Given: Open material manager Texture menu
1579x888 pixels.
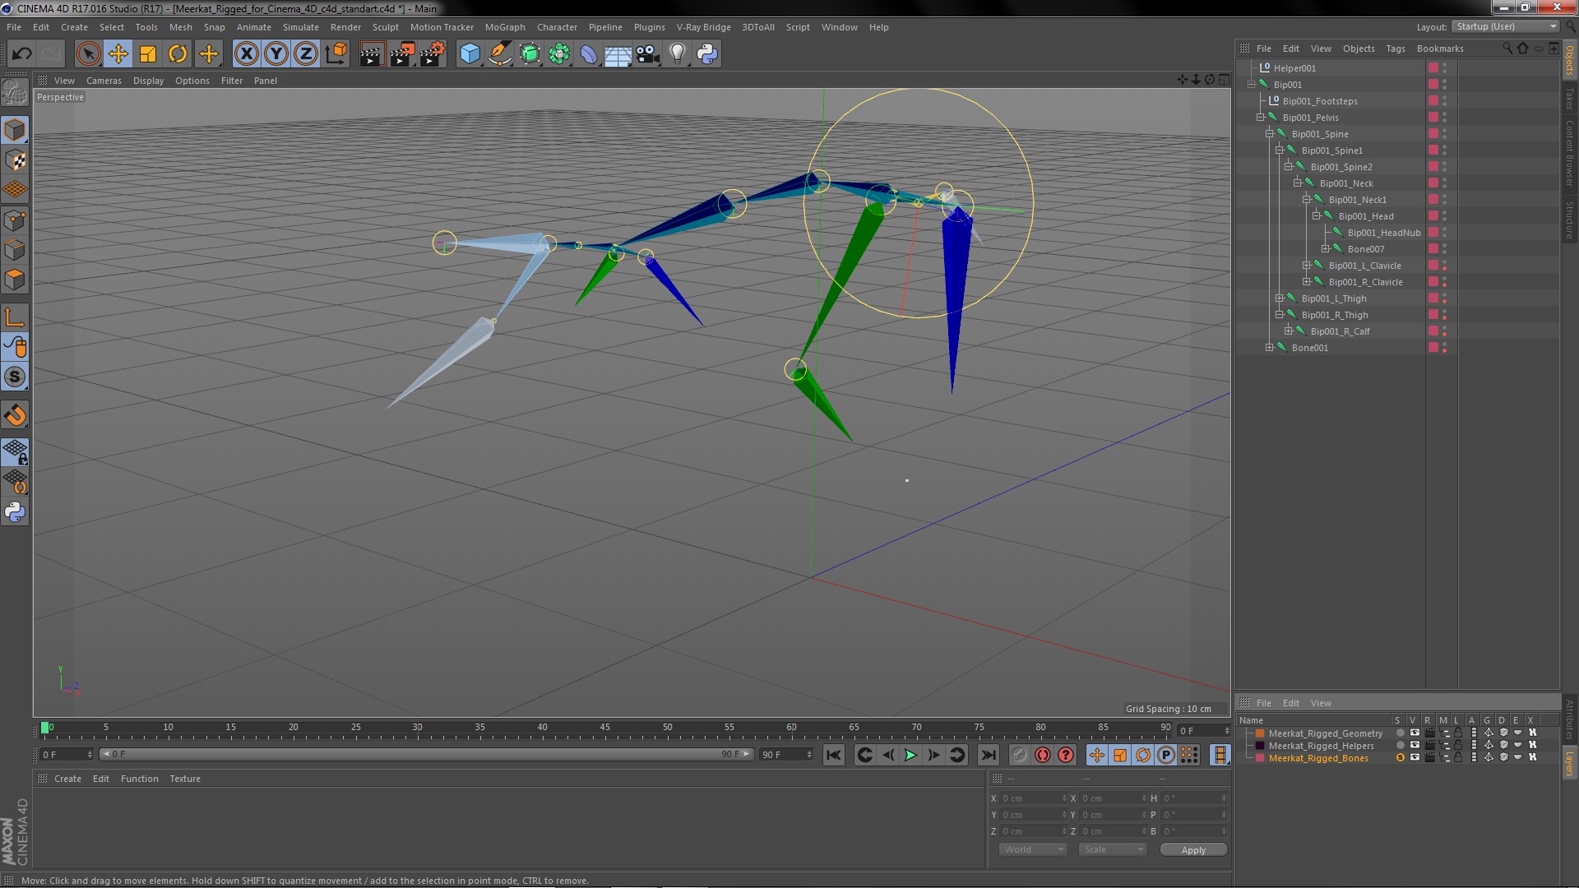Looking at the screenshot, I should [x=184, y=779].
